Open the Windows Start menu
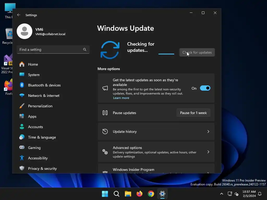 (105, 194)
